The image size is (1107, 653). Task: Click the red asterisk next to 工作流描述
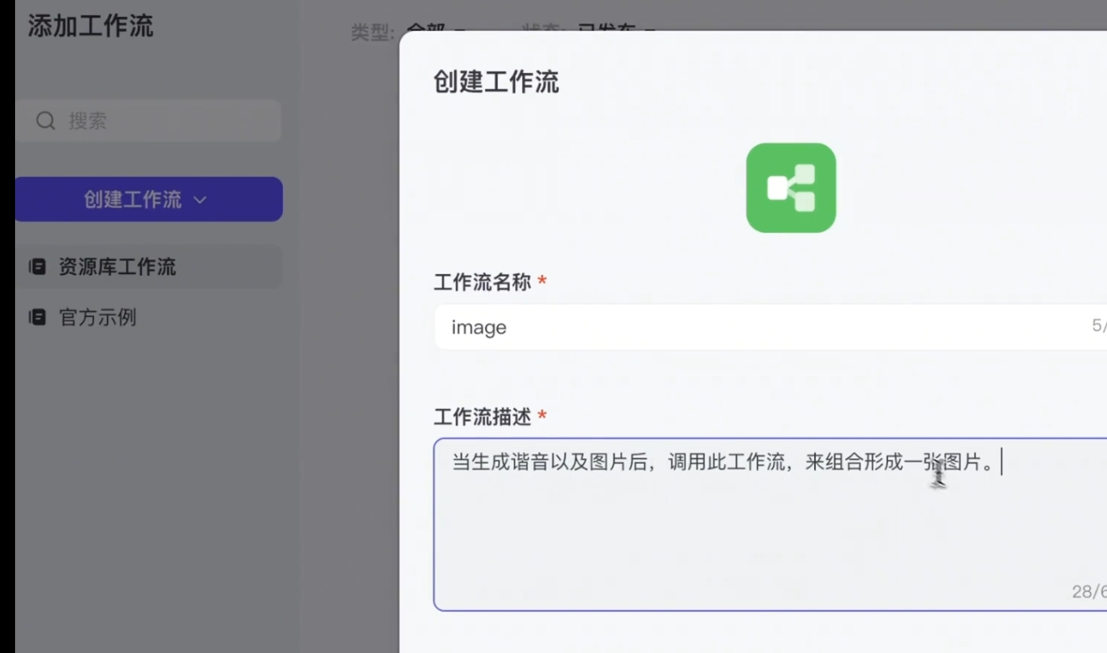542,416
